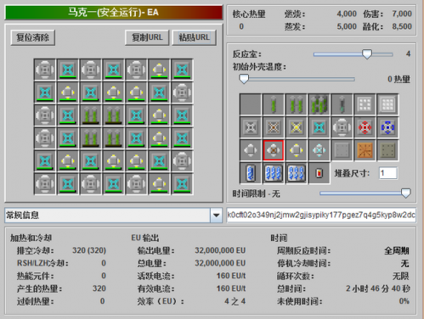Click the 堆叠尺寸 stack size input field
424x319 pixels.
coord(388,173)
